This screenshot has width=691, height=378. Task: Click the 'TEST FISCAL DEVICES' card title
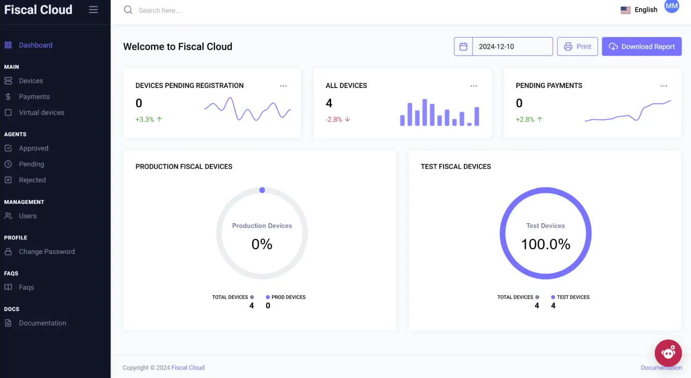tap(456, 166)
